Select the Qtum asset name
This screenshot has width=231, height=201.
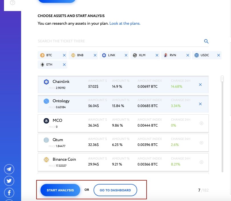tap(58, 140)
